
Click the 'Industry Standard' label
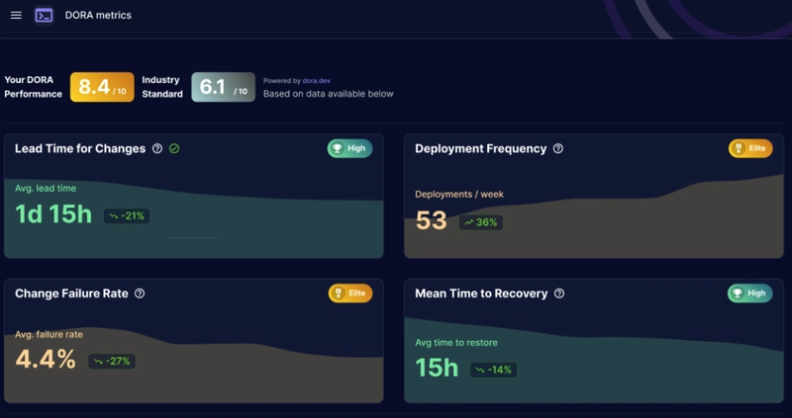[x=162, y=87]
